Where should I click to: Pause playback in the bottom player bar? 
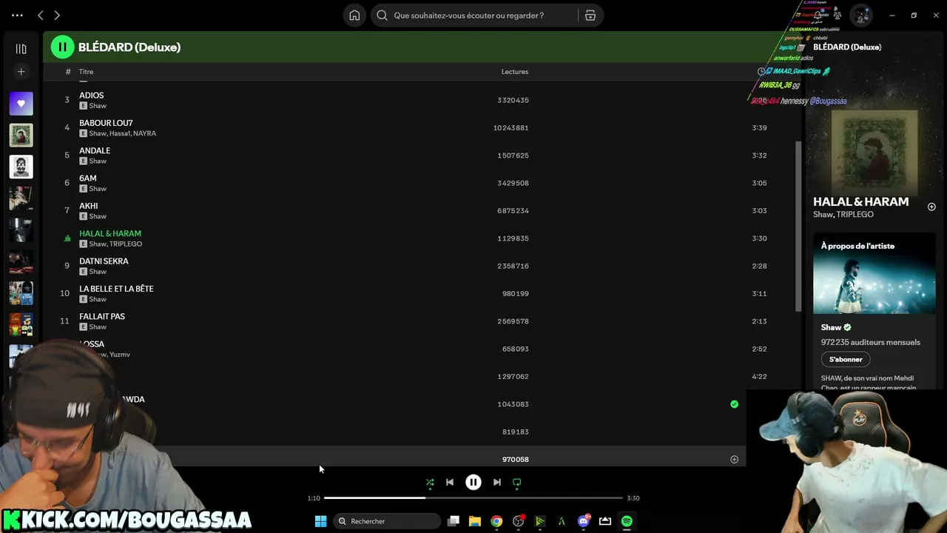[x=473, y=483]
